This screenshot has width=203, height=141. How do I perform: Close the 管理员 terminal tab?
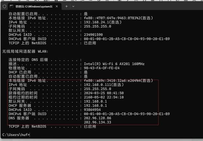[x=57, y=6]
